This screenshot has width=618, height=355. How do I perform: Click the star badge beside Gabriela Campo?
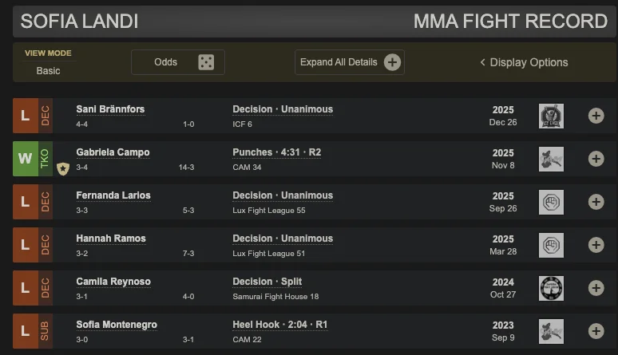pyautogui.click(x=63, y=168)
